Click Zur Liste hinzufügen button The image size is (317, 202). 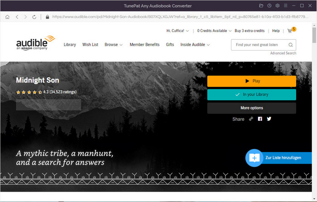point(283,158)
